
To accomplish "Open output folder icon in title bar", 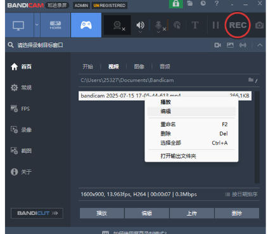I will tap(189, 3).
